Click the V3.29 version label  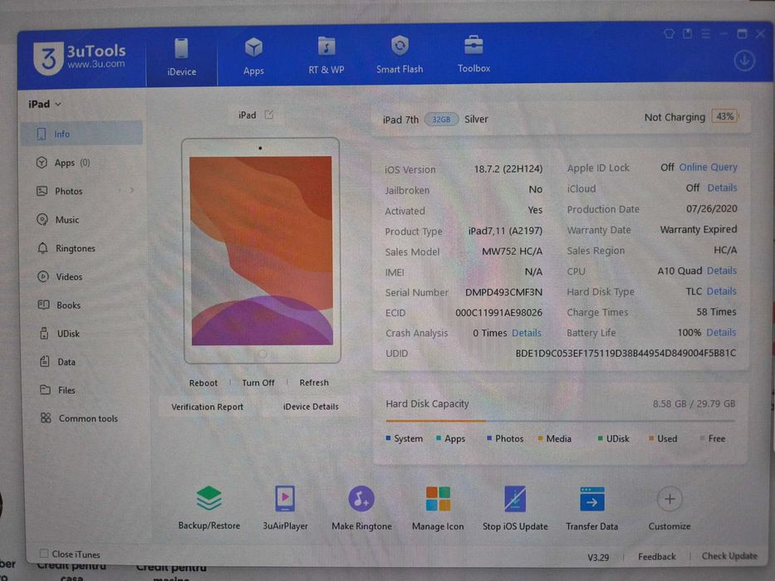pos(598,557)
